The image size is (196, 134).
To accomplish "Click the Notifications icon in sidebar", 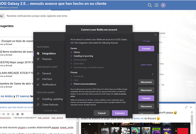I will point(38,84).
